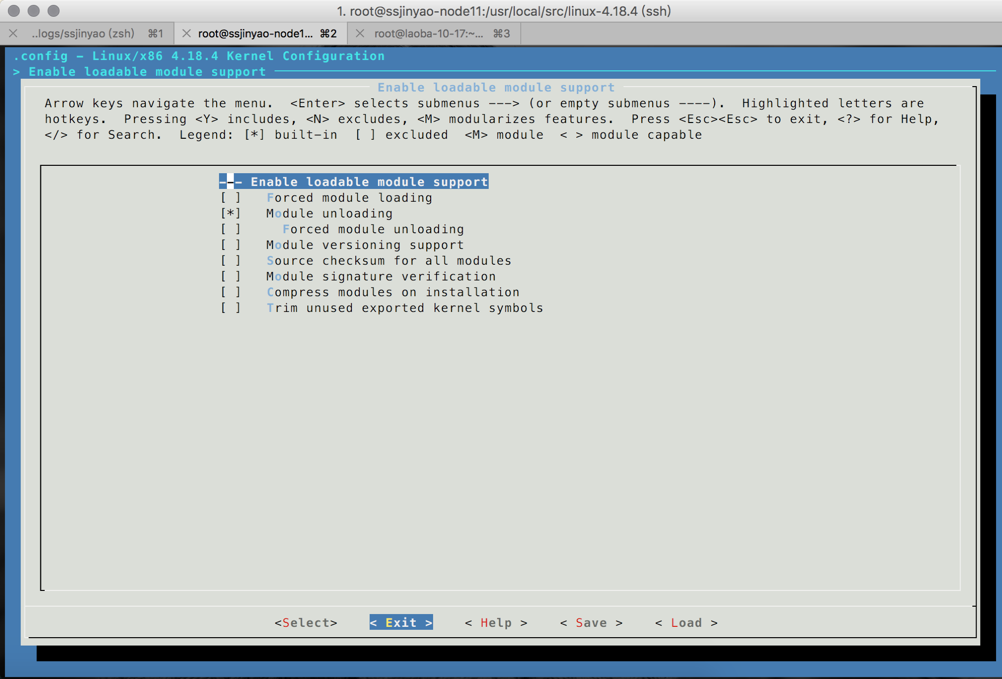Minimize the terminal window with the yellow button
The width and height of the screenshot is (1002, 679).
tap(34, 10)
